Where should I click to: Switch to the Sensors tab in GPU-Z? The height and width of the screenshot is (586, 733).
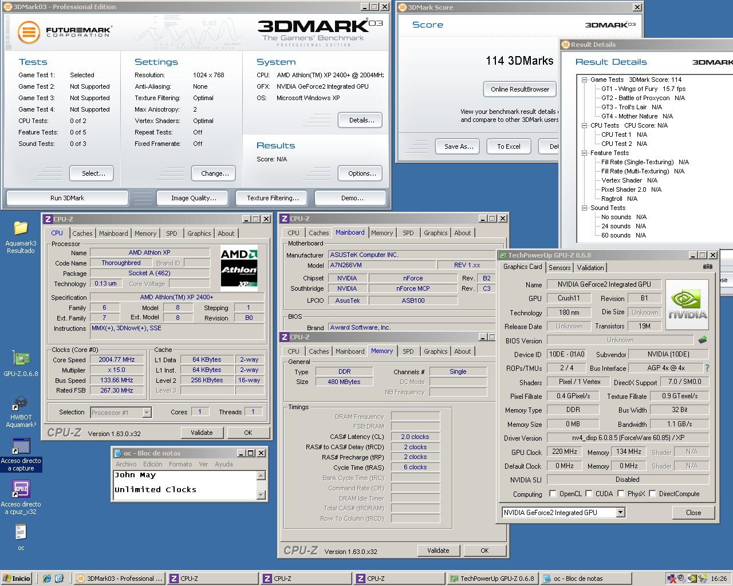tap(559, 268)
